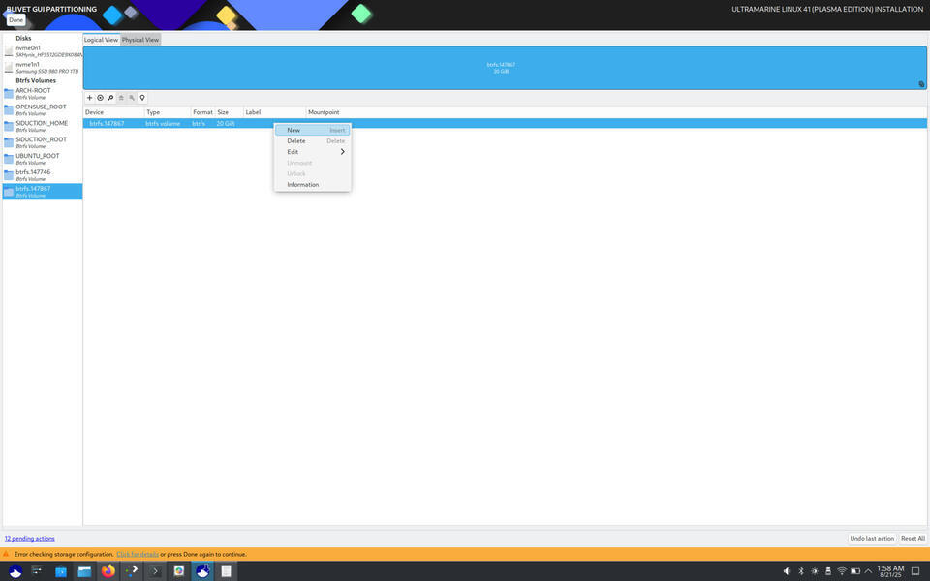Image resolution: width=930 pixels, height=581 pixels.
Task: Click the greyed unmount eject icon in the toolbar
Action: (x=121, y=98)
